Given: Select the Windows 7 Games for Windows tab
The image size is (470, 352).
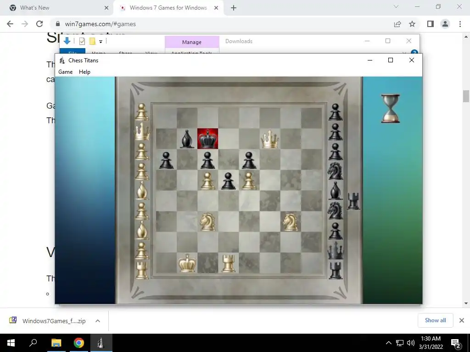Looking at the screenshot, I should [x=168, y=8].
